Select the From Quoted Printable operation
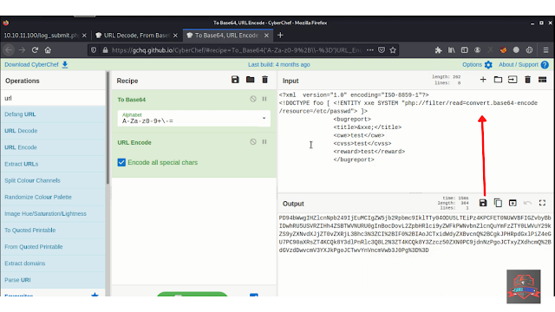 53,246
